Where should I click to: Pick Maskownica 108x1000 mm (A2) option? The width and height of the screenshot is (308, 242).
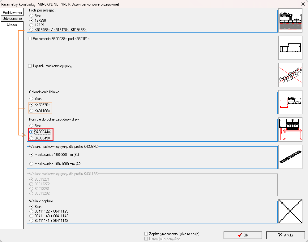31,164
